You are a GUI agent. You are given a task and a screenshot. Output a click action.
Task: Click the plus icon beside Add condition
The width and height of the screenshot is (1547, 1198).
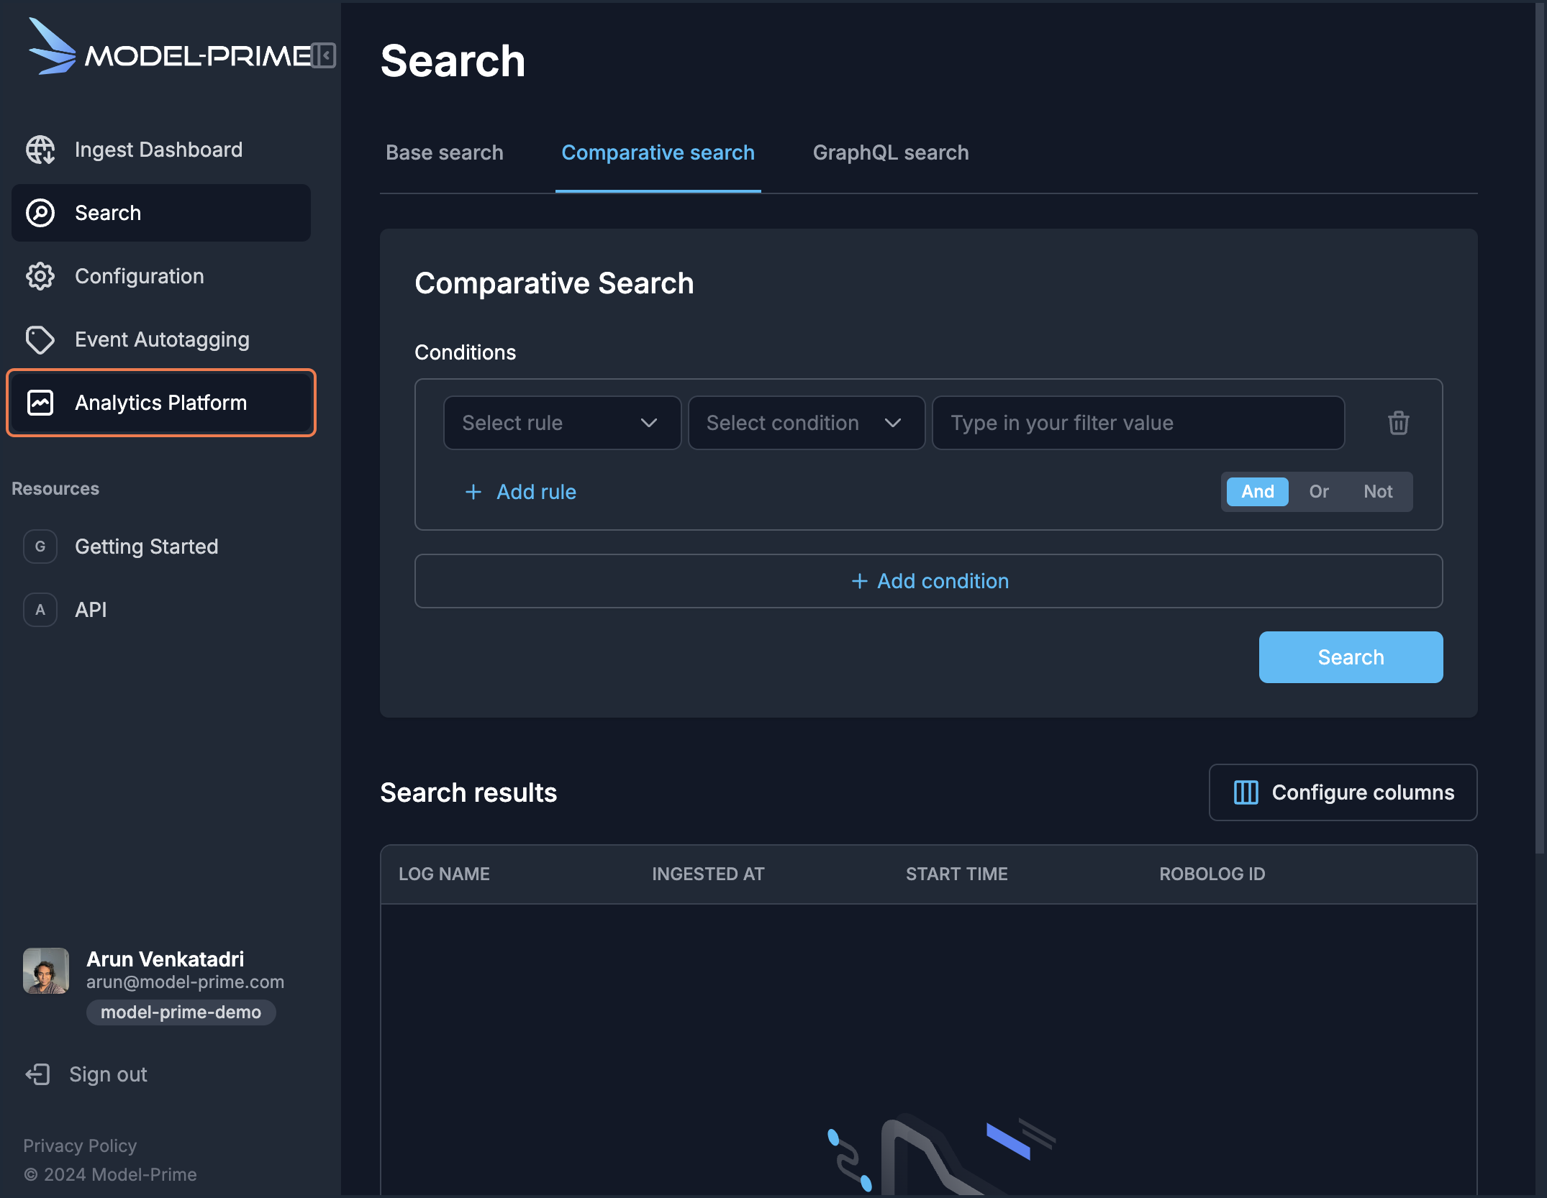pos(859,581)
